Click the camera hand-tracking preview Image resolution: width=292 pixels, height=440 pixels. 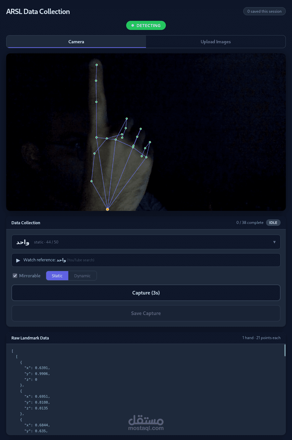tap(146, 132)
